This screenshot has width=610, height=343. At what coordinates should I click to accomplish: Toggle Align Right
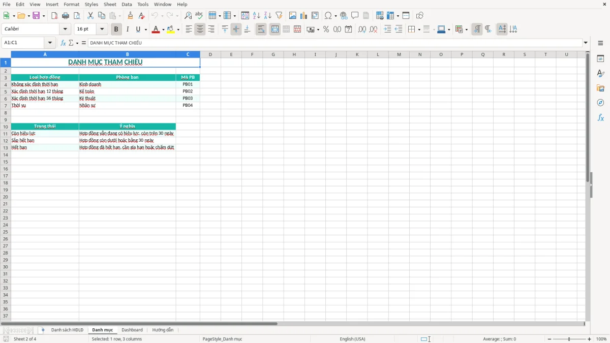211,29
